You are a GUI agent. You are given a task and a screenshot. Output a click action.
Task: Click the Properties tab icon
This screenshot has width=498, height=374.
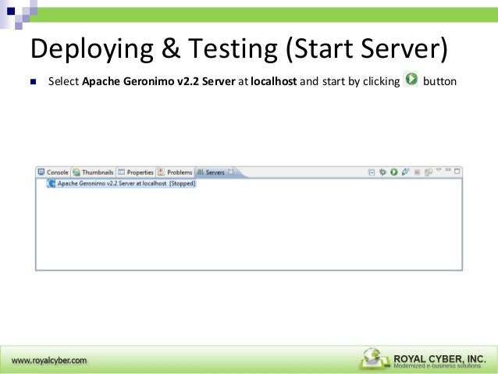(x=121, y=173)
